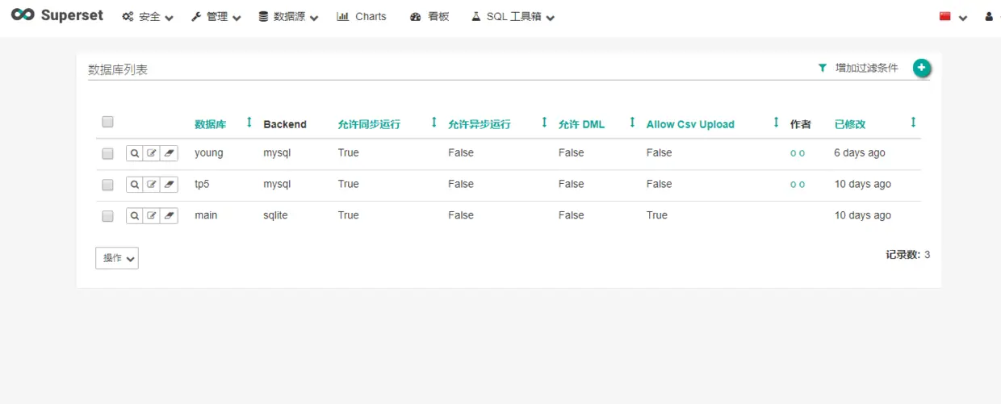Edit the main database record
The image size is (1001, 404).
point(152,215)
